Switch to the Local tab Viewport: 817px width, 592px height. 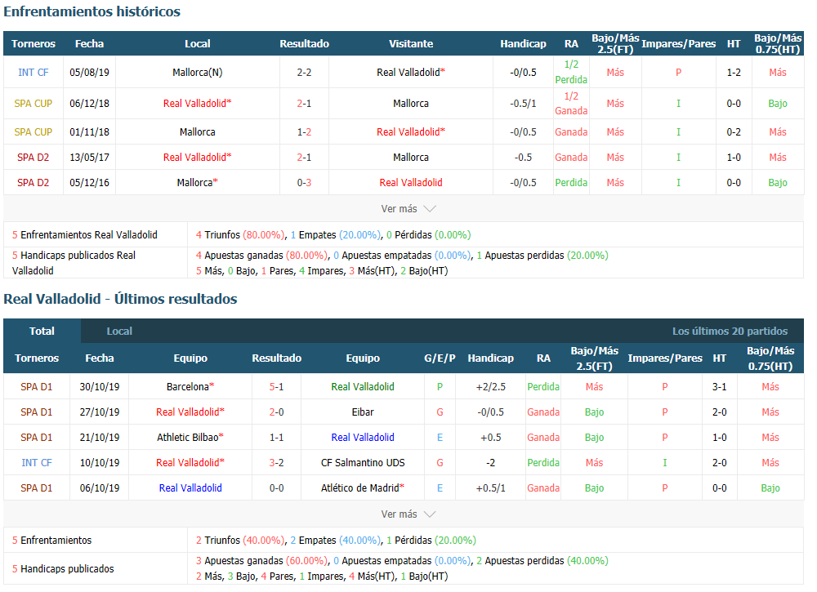point(119,332)
